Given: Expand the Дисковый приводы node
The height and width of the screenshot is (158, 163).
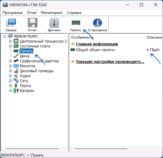Looking at the screenshot, I should 10,71.
